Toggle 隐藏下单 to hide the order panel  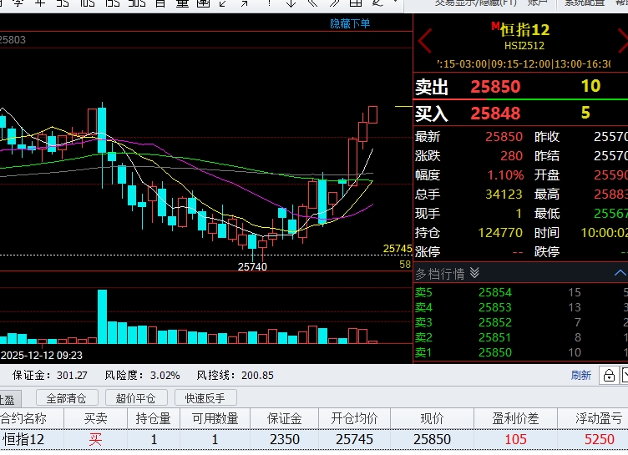click(350, 23)
